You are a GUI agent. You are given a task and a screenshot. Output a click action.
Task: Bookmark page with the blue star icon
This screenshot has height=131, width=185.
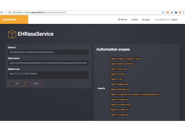pyautogui.click(x=163, y=12)
